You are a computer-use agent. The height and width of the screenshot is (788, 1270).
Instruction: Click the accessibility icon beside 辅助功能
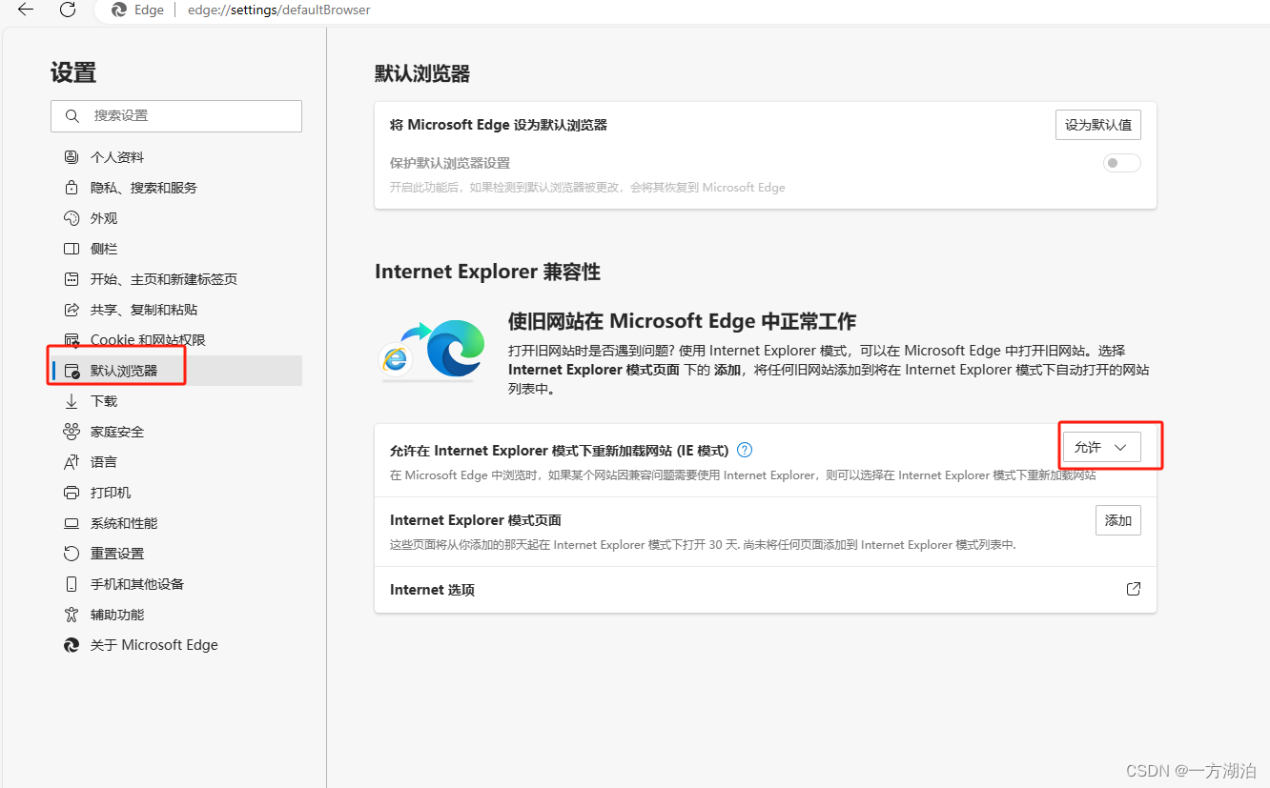click(x=72, y=615)
